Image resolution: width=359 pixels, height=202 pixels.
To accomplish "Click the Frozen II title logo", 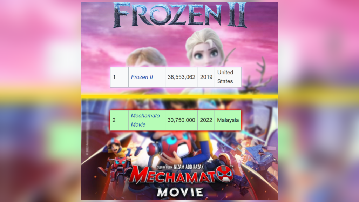I will 179,15.
